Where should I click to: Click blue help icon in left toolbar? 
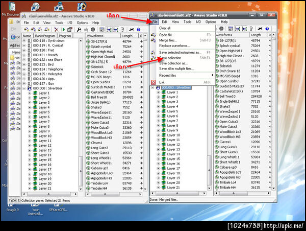pyautogui.click(x=139, y=30)
